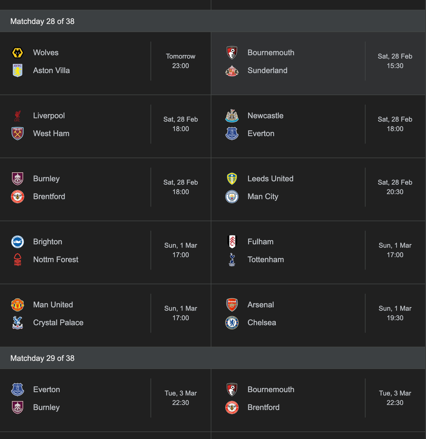The height and width of the screenshot is (439, 426).
Task: Click the Matchday 28 of 38 header
Action: [42, 21]
